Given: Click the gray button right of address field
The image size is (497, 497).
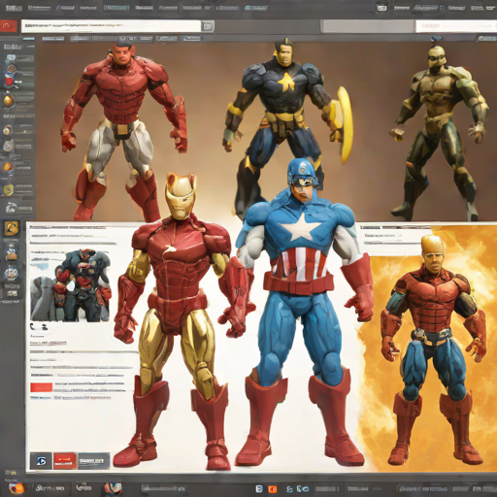Looking at the screenshot, I should point(208,26).
